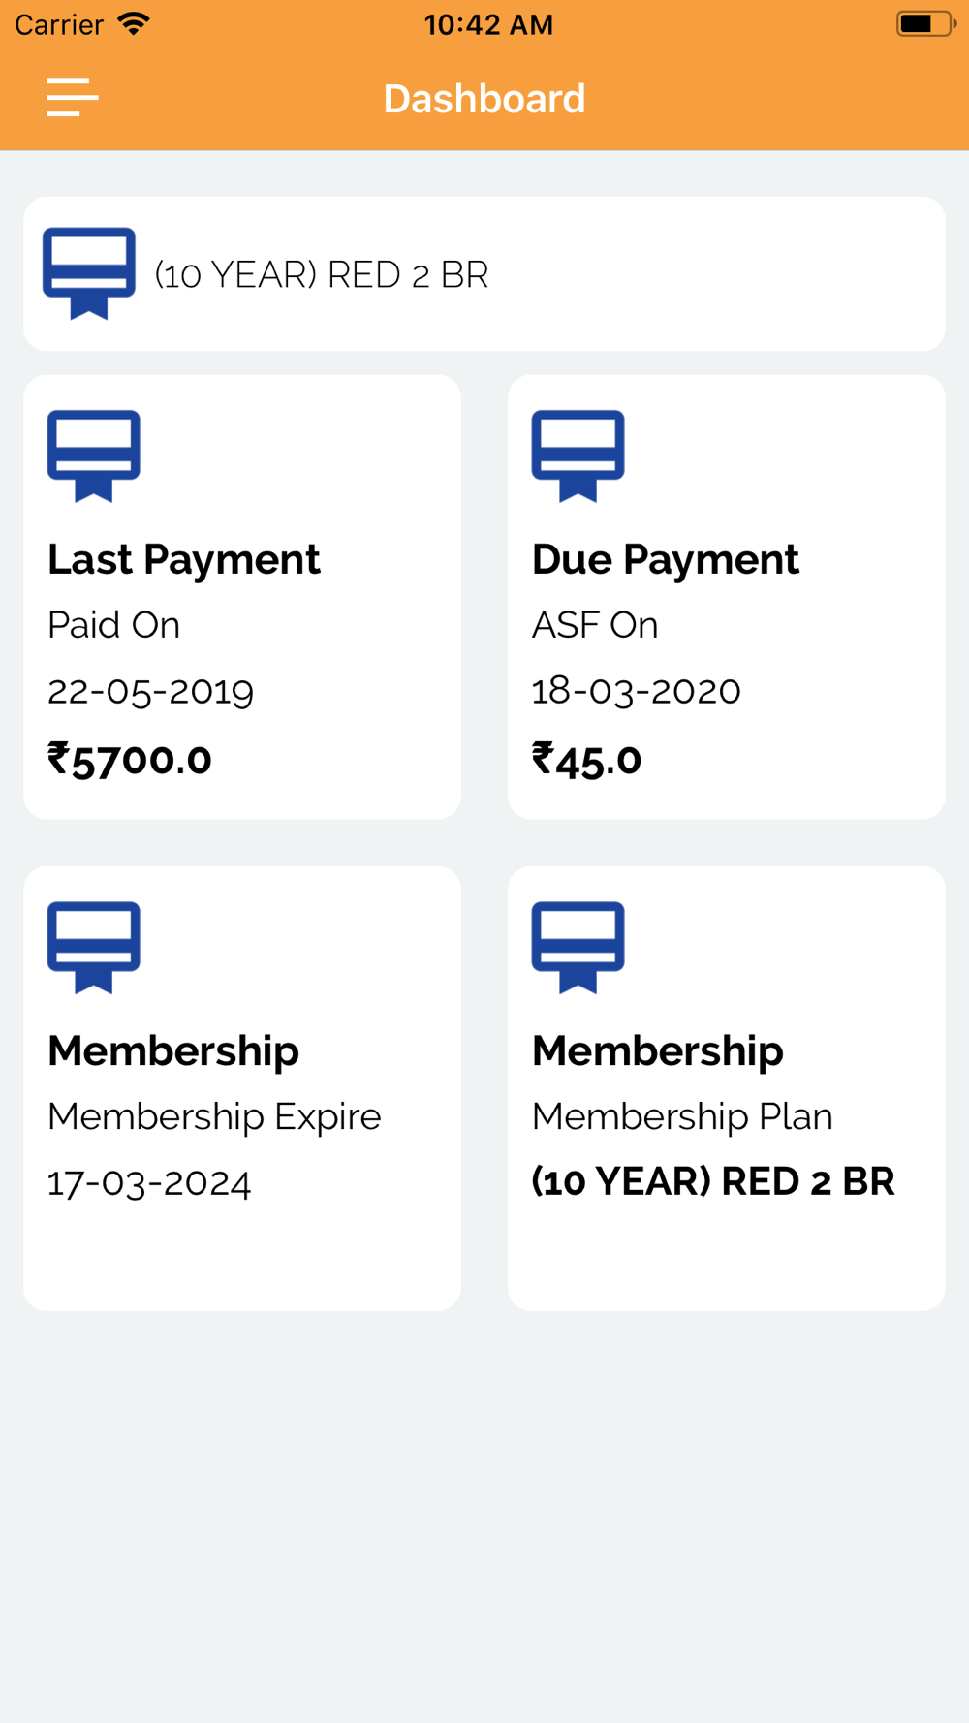Select the 22-05-2019 paid date
969x1723 pixels.
[151, 691]
